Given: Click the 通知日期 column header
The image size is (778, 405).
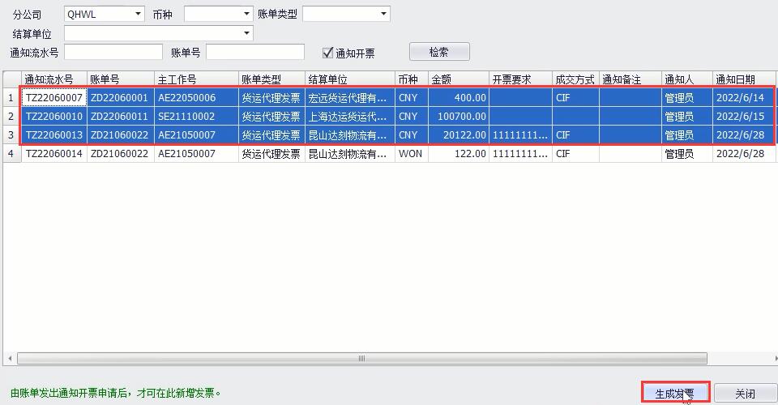Looking at the screenshot, I should 742,79.
